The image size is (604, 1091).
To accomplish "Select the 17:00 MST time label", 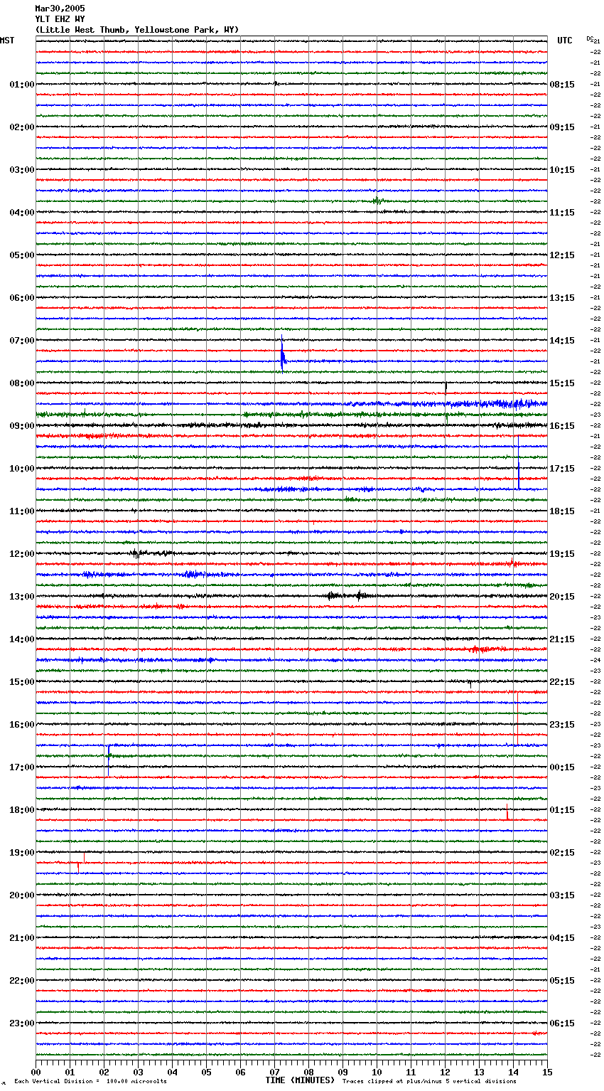I will click(22, 767).
